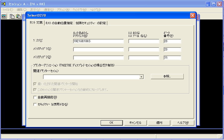Open the 編集(E) menu
The width and height of the screenshot is (224, 140).
(x=22, y=10)
